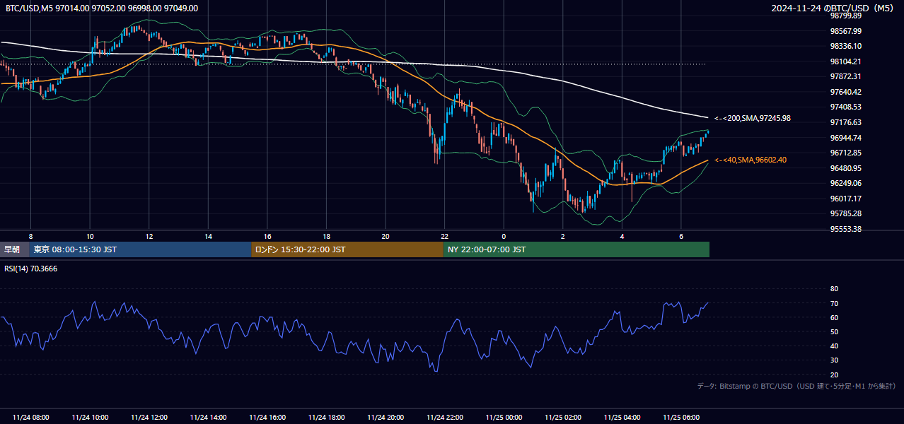Click the Bitstamp data source note

coord(796,386)
